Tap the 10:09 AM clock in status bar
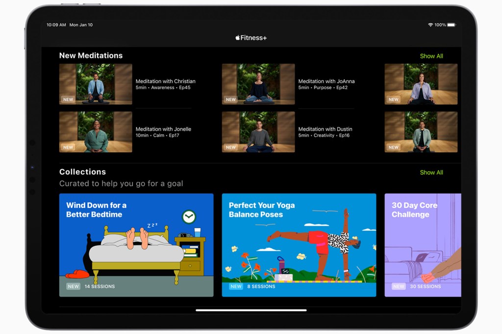The image size is (502, 334). click(56, 24)
